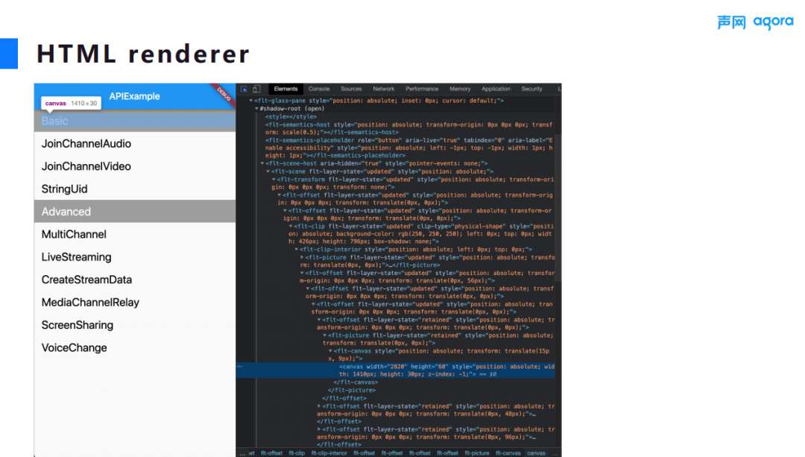The height and width of the screenshot is (457, 805).
Task: Open the StringUid example
Action: (134, 189)
